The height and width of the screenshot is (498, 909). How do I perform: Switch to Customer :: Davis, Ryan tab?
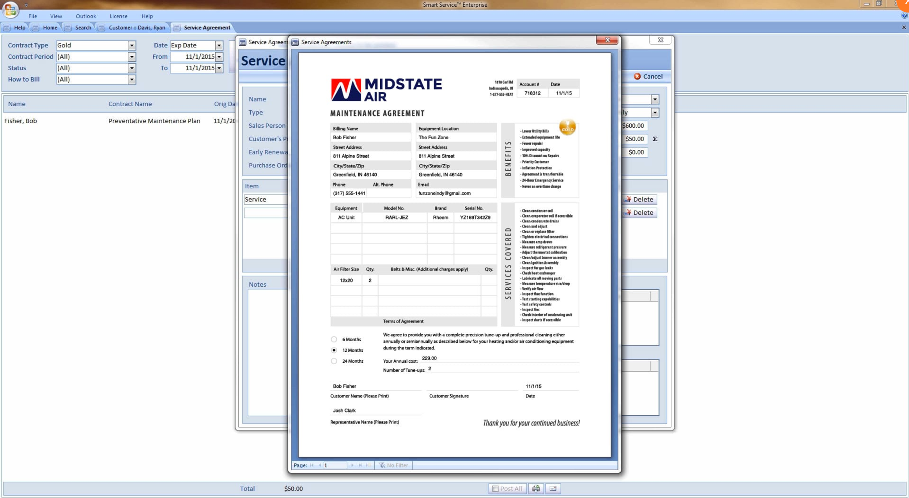(136, 27)
